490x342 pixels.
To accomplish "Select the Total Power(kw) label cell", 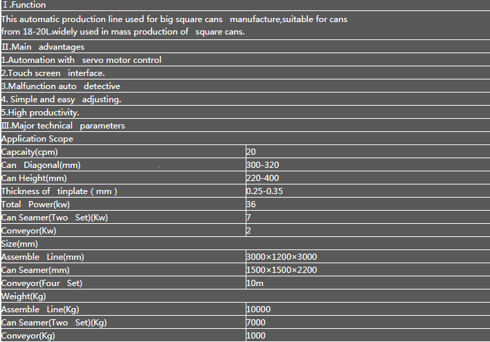I will pos(123,204).
